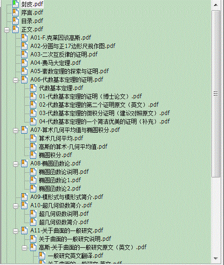This screenshot has width=224, height=265.
Task: Collapse the A08-椭圆函数论.pdf branch
Action: 15,164
